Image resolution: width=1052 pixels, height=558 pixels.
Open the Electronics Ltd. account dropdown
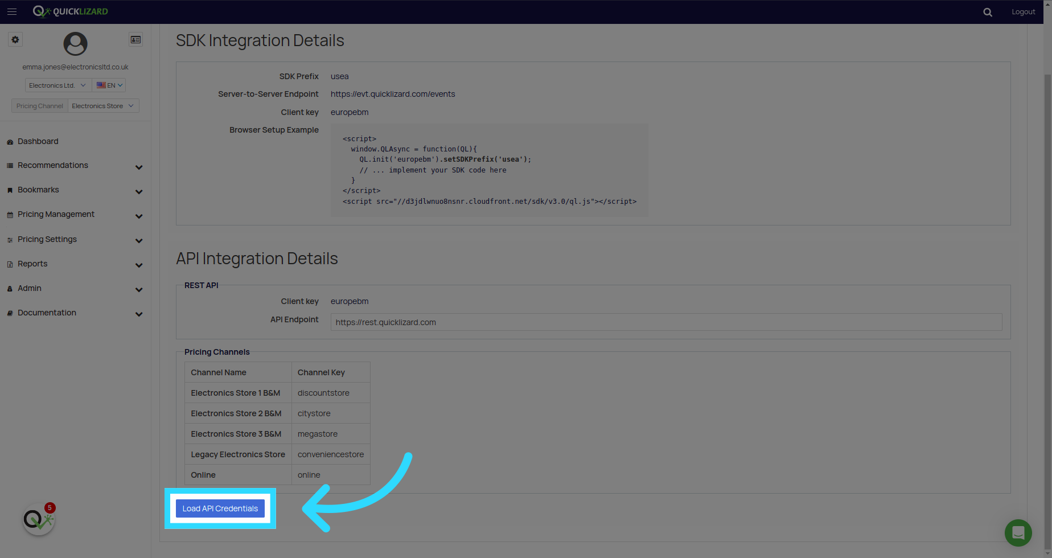[58, 85]
